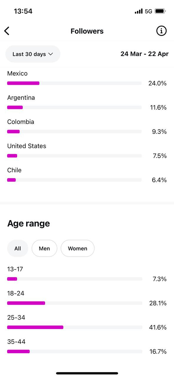This screenshot has width=174, height=378.
Task: Open the info circle icon
Action: click(x=161, y=31)
